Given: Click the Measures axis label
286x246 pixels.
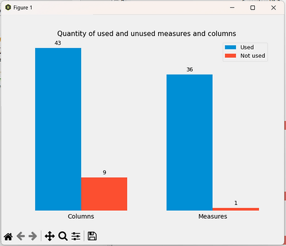Looking at the screenshot, I should pyautogui.click(x=213, y=217).
